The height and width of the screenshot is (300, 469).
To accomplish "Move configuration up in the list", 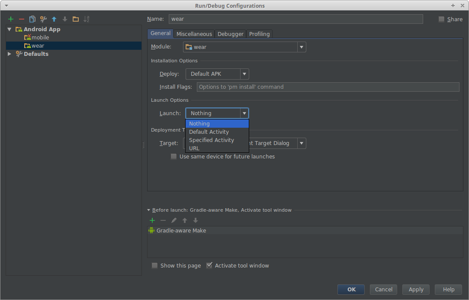I will [54, 19].
